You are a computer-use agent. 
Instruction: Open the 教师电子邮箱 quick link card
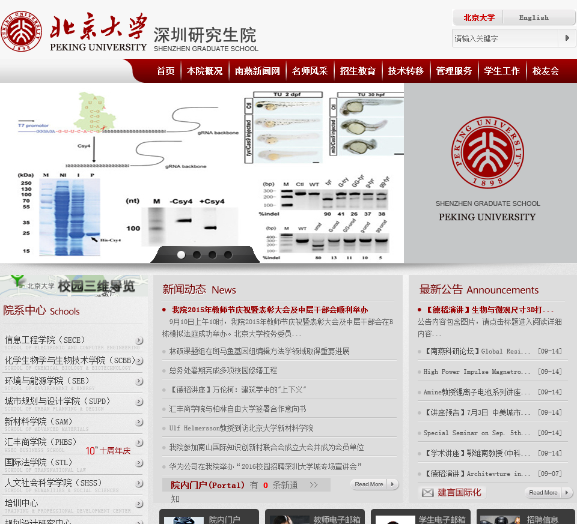[315, 516]
